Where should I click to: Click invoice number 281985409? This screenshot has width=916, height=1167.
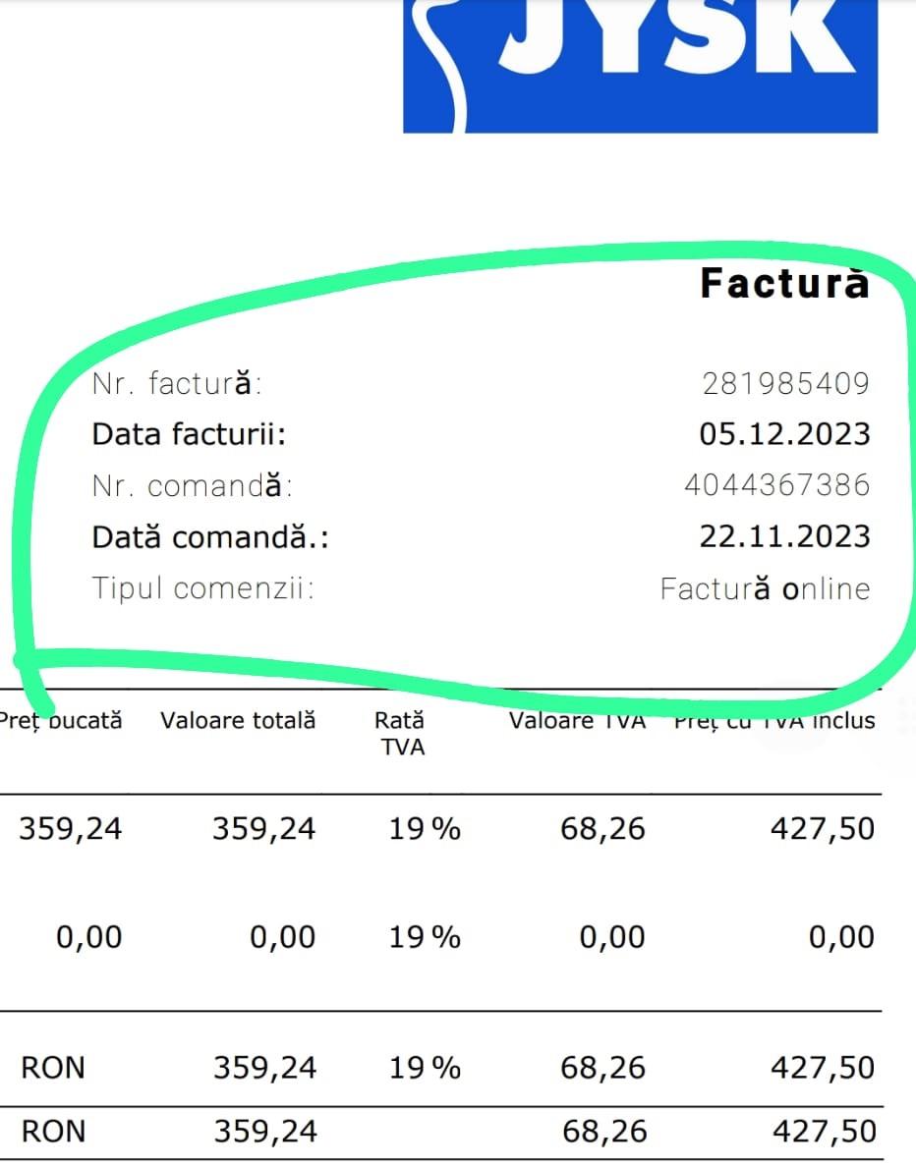click(786, 383)
